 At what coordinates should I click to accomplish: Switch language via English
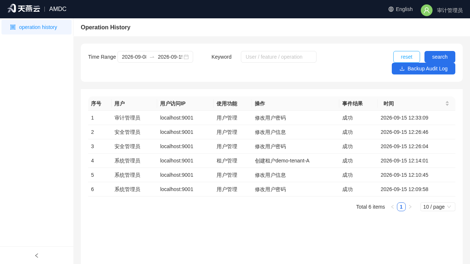(x=404, y=9)
